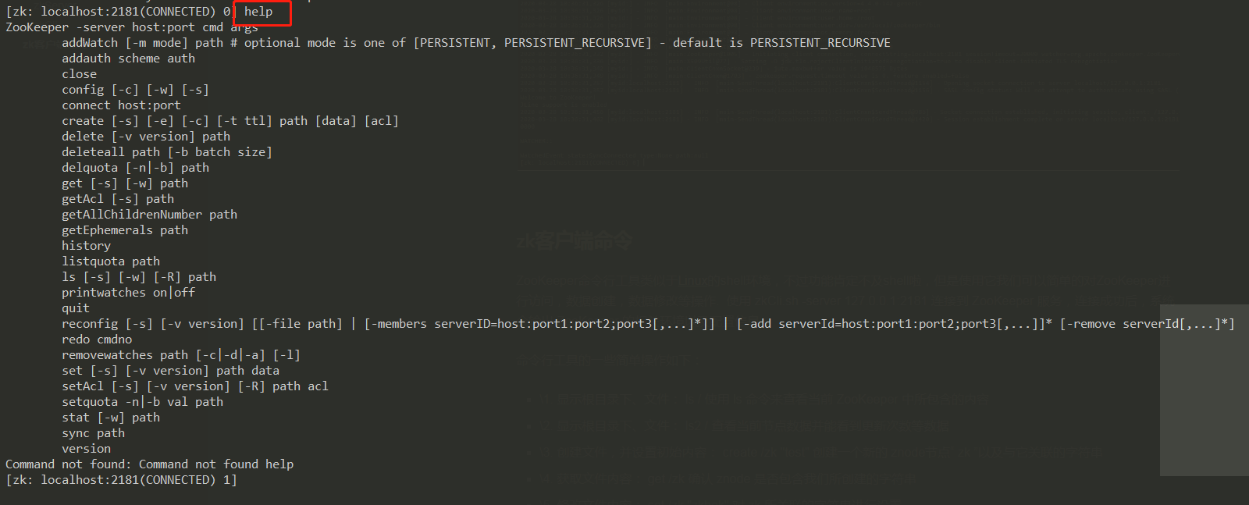This screenshot has height=505, width=1249.
Task: Click the deleteall command line
Action: (167, 152)
